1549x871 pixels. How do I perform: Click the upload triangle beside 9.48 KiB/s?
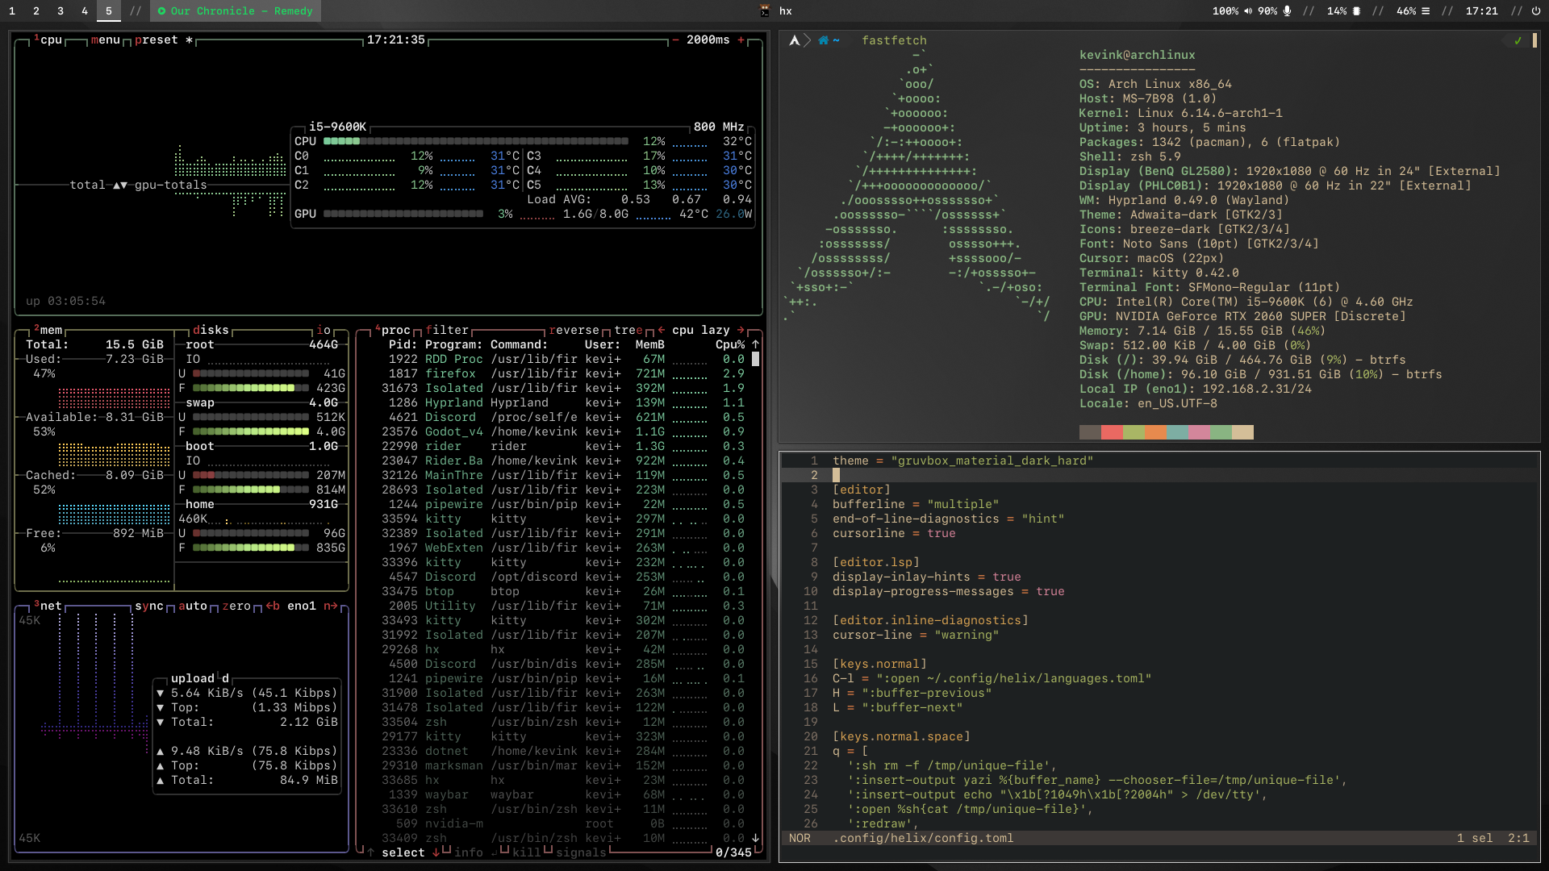[160, 751]
